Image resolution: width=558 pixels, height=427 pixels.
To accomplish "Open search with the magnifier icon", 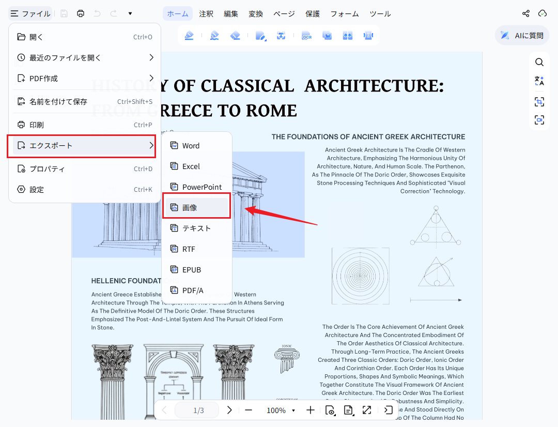I will tap(539, 63).
